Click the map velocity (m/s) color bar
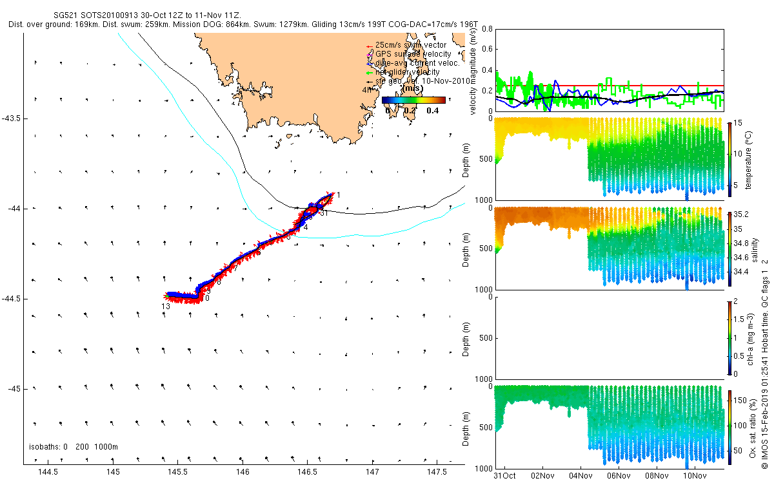Viewport: 774px width, 483px height. (x=413, y=100)
